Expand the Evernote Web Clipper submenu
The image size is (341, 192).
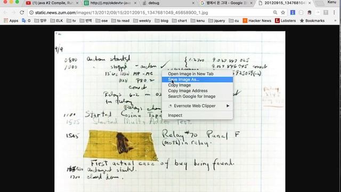pyautogui.click(x=197, y=106)
